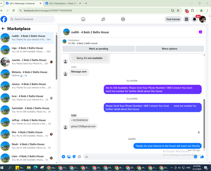
Task: Open Liam - 4 Beds 2 Baths House chat
Action: point(27,158)
